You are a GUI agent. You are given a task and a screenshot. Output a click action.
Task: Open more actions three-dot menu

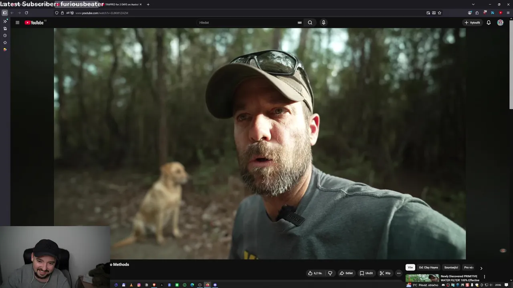[398, 273]
